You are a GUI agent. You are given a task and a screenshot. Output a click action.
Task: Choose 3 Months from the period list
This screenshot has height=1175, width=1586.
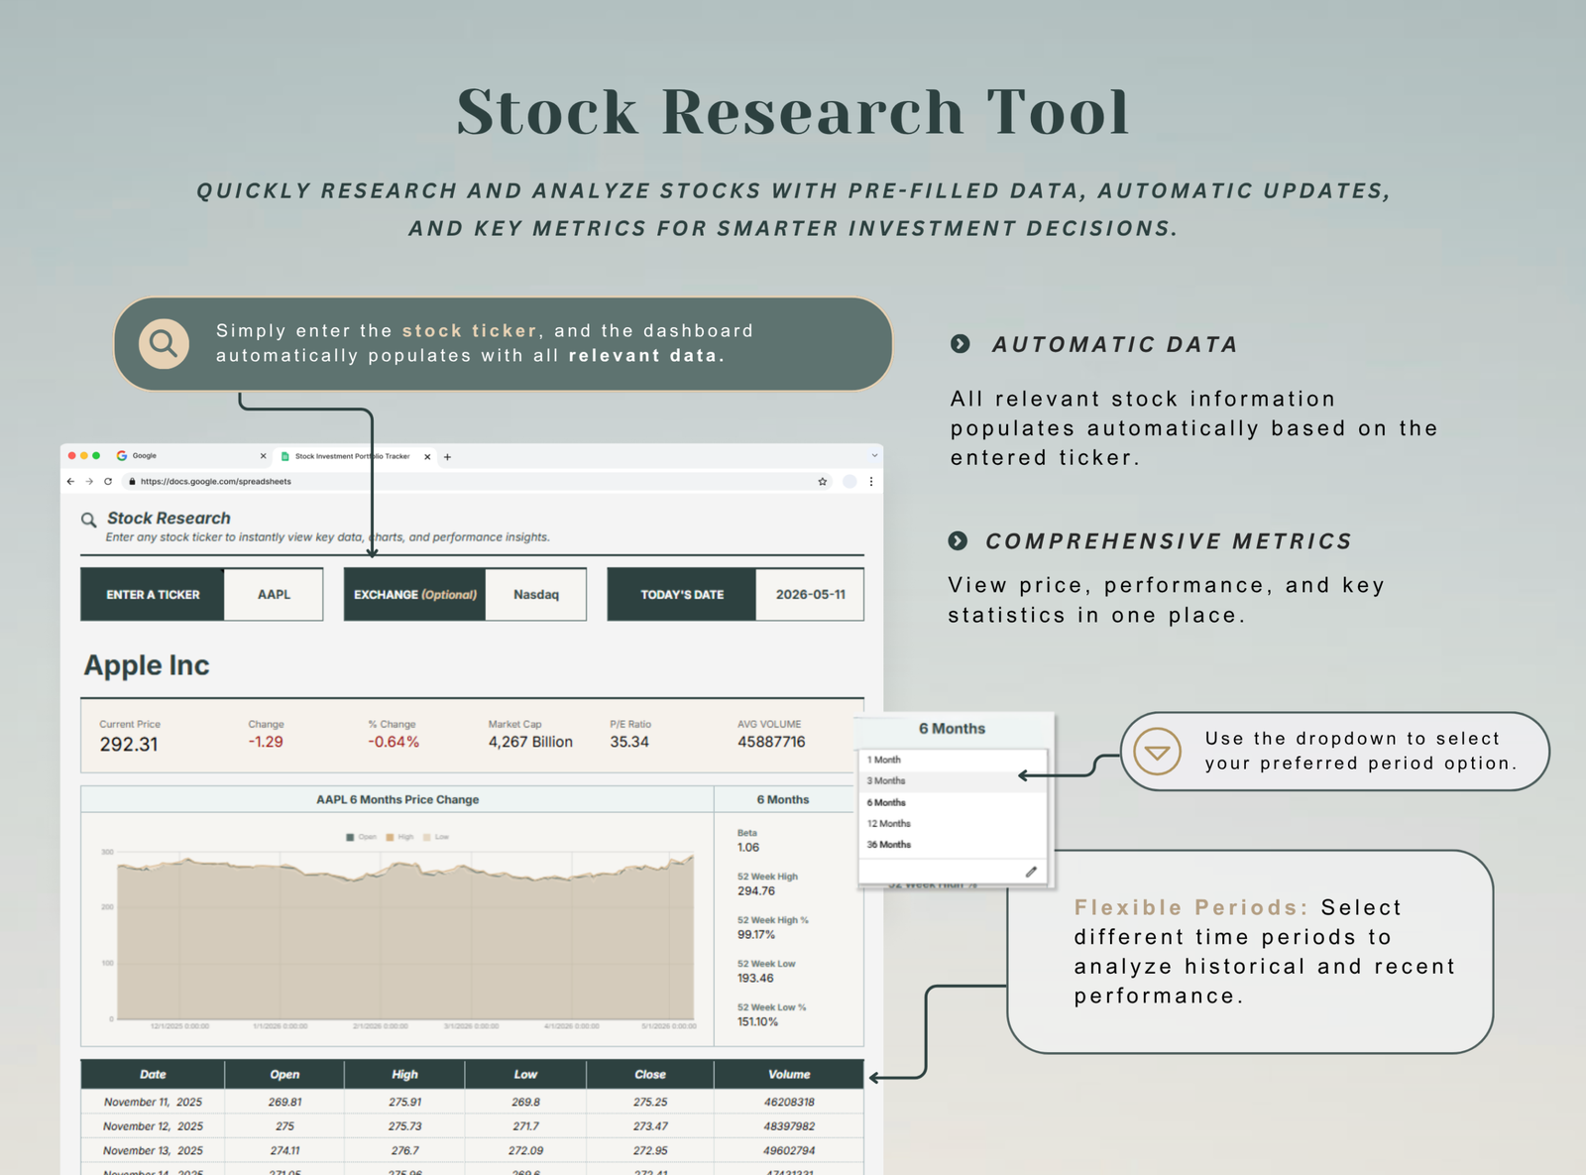click(952, 781)
